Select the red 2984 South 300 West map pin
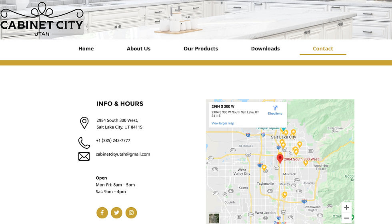Screen dimensions: 392x224 click(280, 158)
